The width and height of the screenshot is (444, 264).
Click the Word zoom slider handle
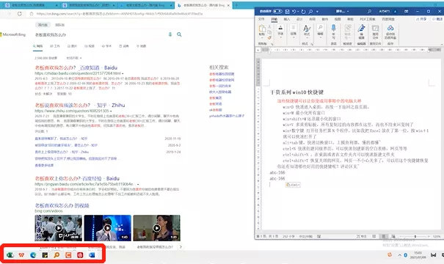point(415,236)
